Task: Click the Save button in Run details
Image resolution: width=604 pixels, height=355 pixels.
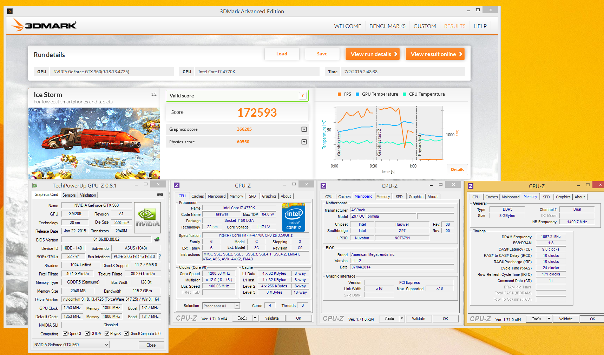Action: point(322,54)
